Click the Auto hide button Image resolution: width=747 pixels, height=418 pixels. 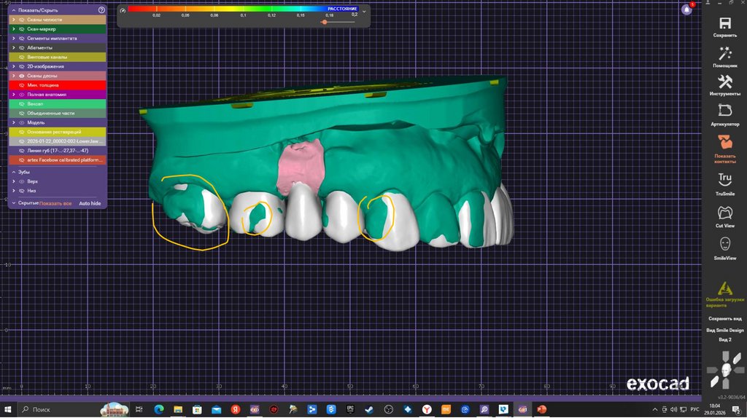click(90, 203)
